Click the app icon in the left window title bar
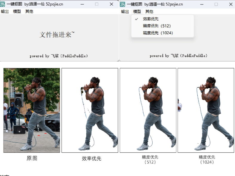235x176 pixels. click(3, 4)
